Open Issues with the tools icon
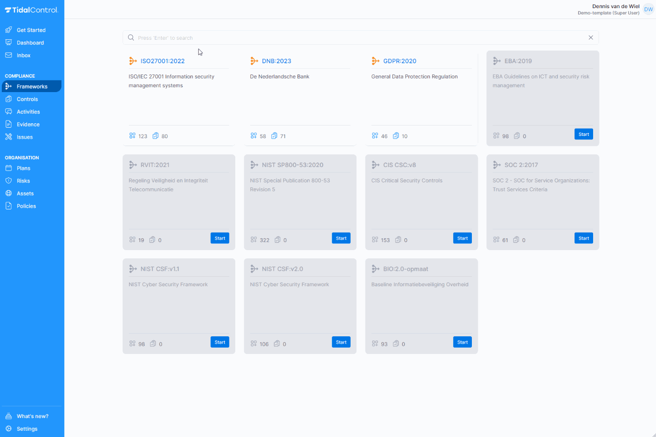 tap(10, 137)
